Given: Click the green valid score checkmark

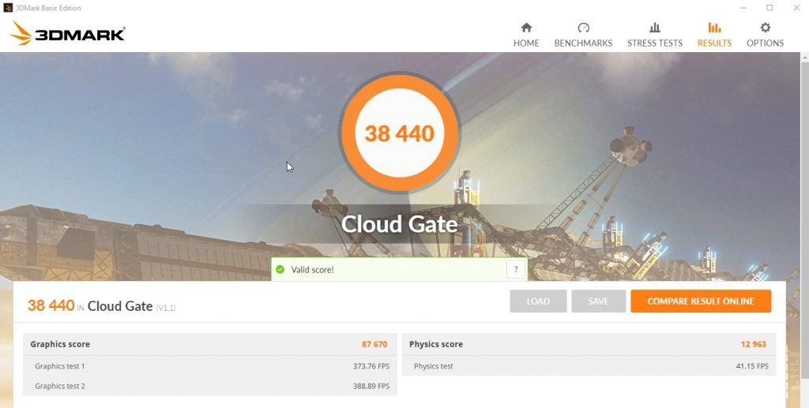Looking at the screenshot, I should [280, 269].
